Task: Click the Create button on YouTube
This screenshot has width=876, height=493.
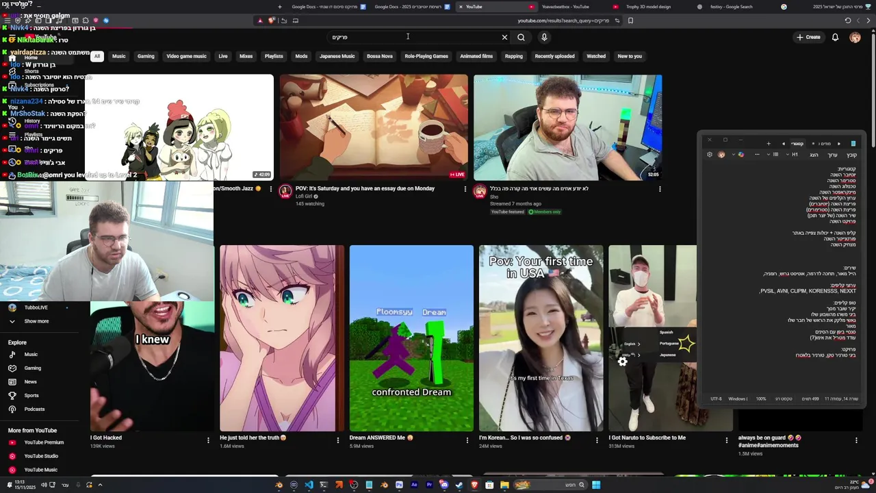Action: pyautogui.click(x=808, y=37)
